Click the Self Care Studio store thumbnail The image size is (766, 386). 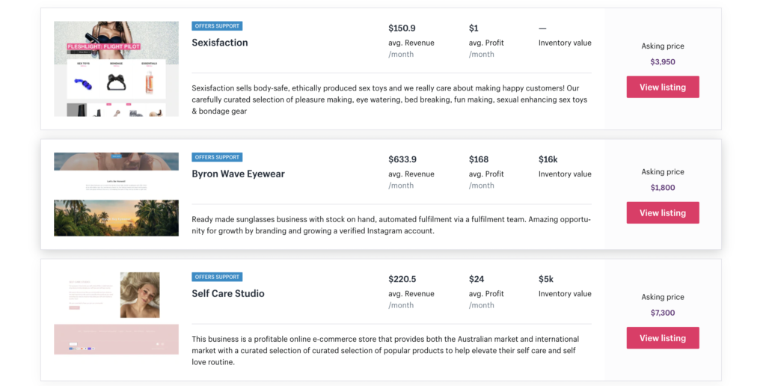[116, 313]
